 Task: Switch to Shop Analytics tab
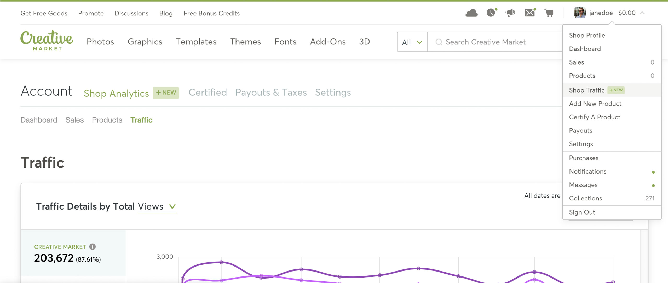point(116,93)
